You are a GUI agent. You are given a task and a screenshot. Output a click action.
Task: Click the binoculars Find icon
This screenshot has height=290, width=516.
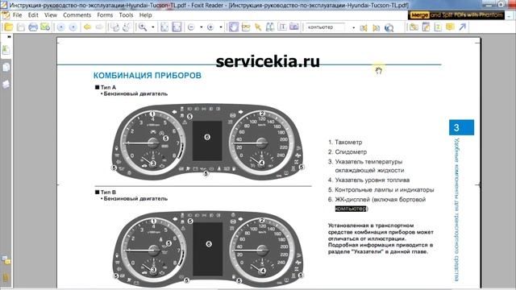(x=270, y=27)
